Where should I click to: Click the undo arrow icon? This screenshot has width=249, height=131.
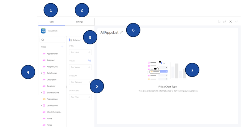219,22
